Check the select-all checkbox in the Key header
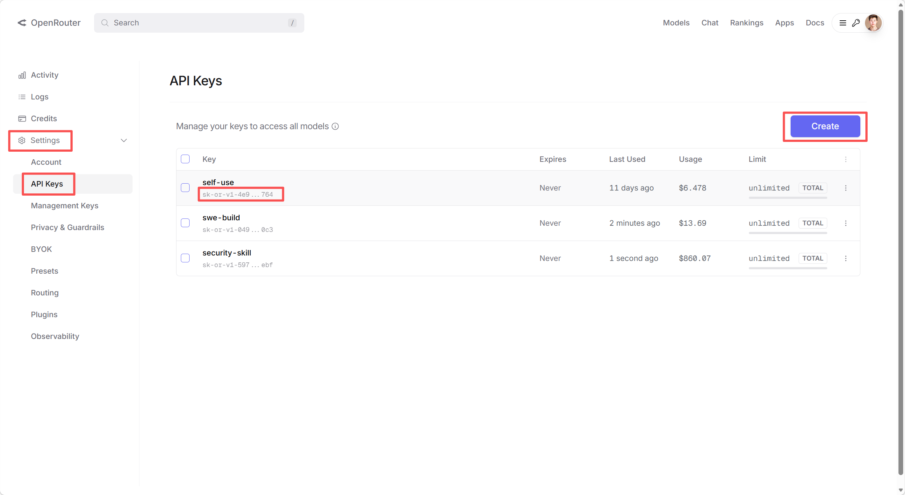905x495 pixels. point(185,159)
